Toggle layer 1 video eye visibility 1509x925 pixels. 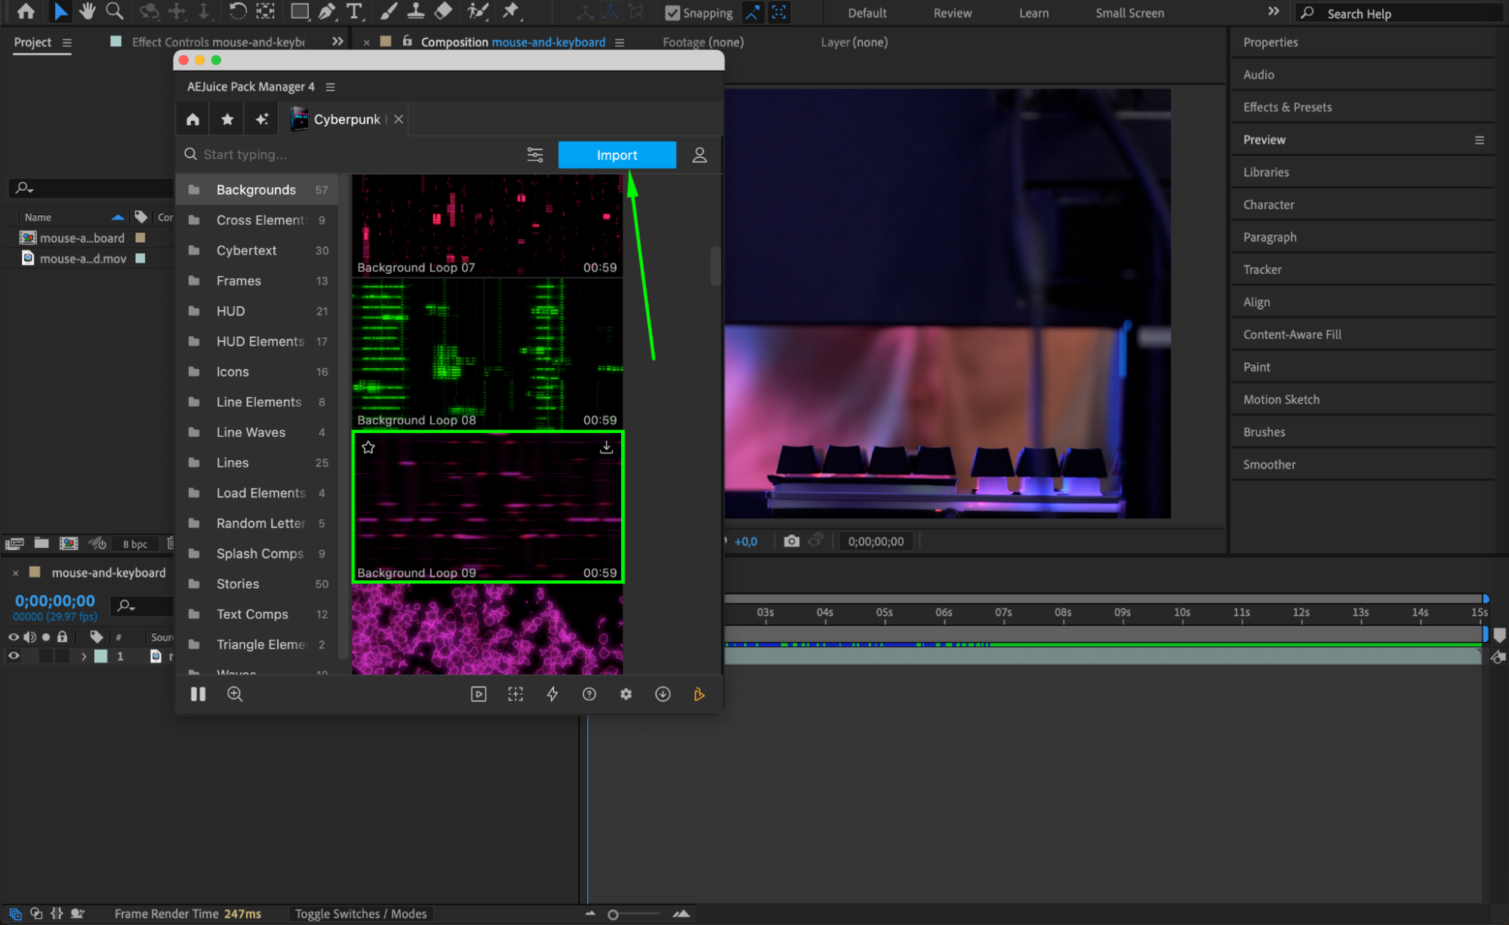(x=14, y=656)
